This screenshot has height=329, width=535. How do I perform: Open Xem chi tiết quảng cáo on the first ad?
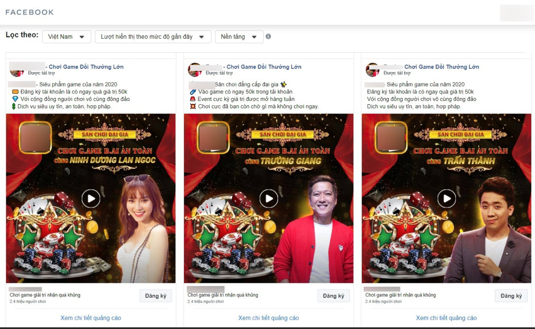point(91,318)
